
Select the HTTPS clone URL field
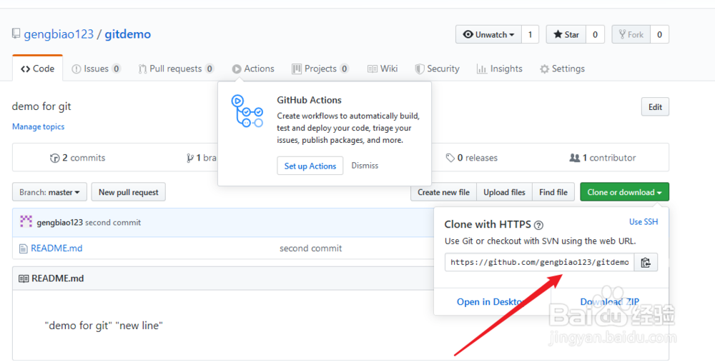[539, 262]
